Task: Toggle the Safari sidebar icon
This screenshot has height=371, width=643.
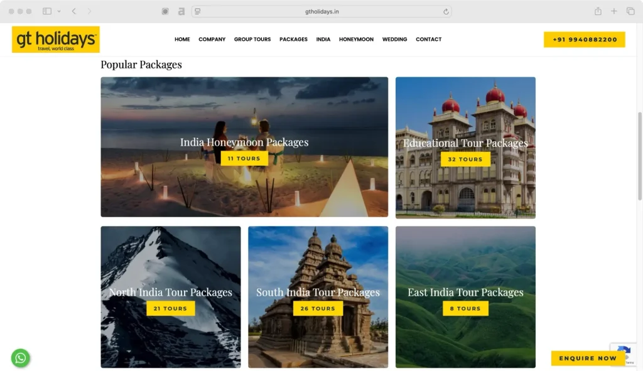Action: [x=47, y=11]
